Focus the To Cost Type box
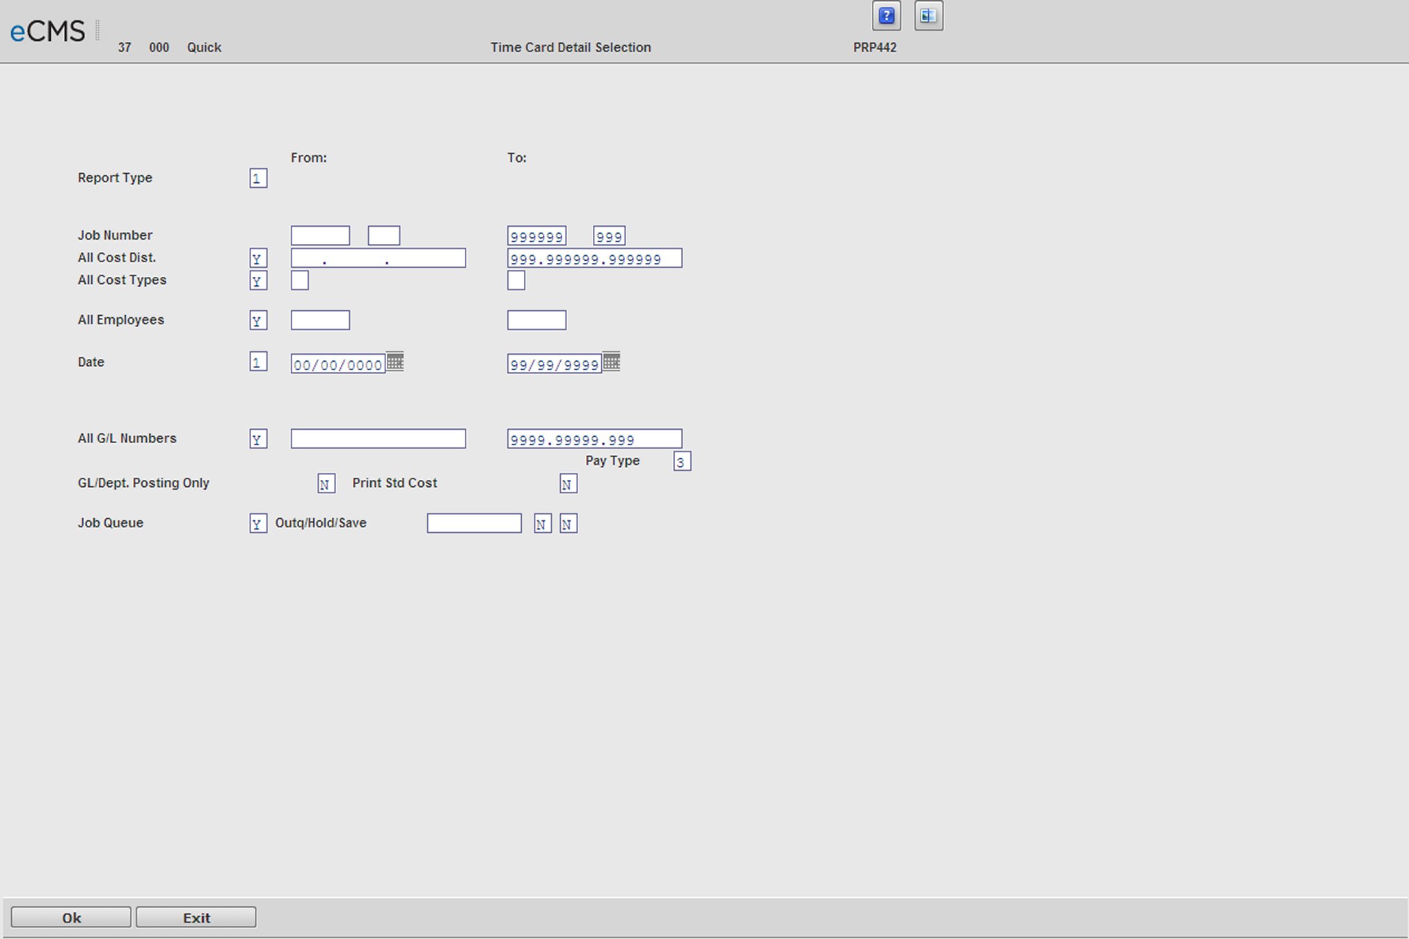Screen dimensions: 1409x939 pos(516,280)
